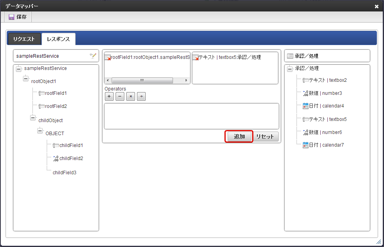Collapse the 承認／処理 tree node
Image resolution: width=384 pixels, height=247 pixels.
click(290, 69)
